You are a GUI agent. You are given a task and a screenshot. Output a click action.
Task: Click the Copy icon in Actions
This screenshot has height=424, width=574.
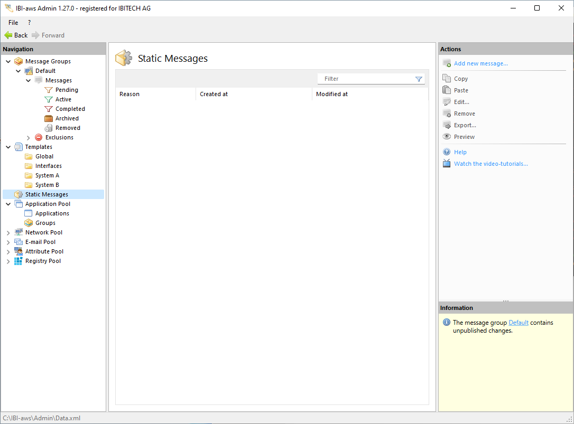tap(447, 79)
